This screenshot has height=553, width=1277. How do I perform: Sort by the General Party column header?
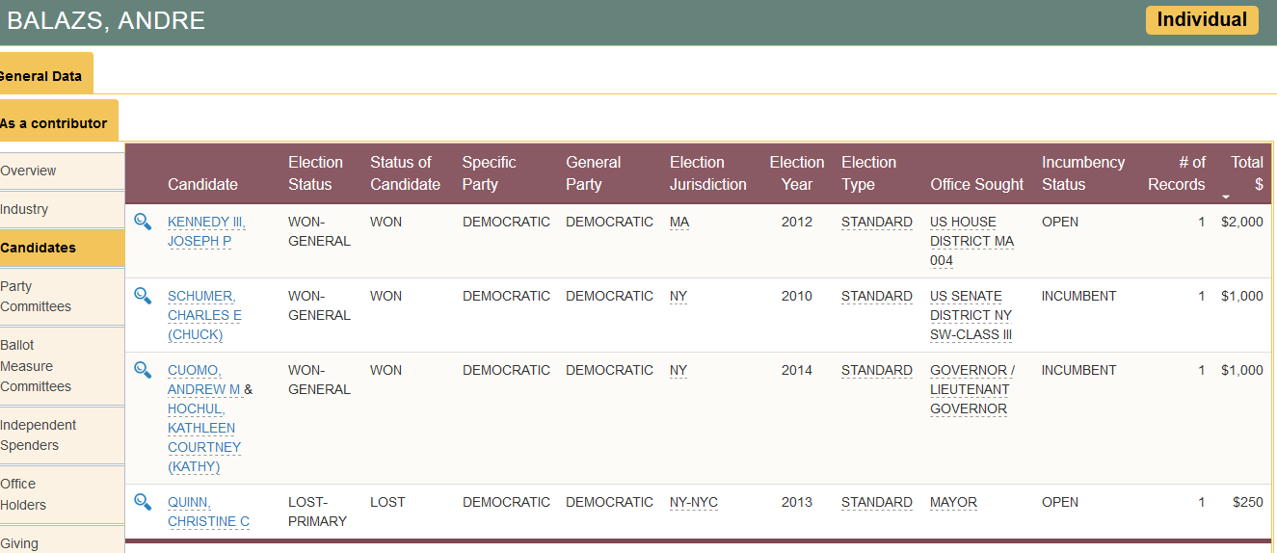[593, 173]
